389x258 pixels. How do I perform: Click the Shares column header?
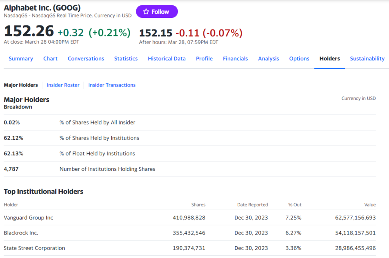[x=198, y=205]
